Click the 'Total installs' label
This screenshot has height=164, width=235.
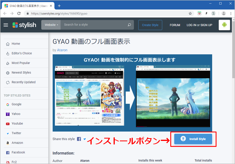pyautogui.click(x=203, y=160)
